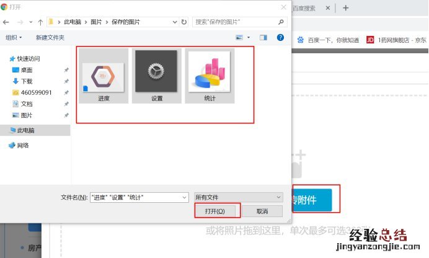The height and width of the screenshot is (258, 429).
Task: Open recent locations dropdown arrow
Action: click(31, 22)
